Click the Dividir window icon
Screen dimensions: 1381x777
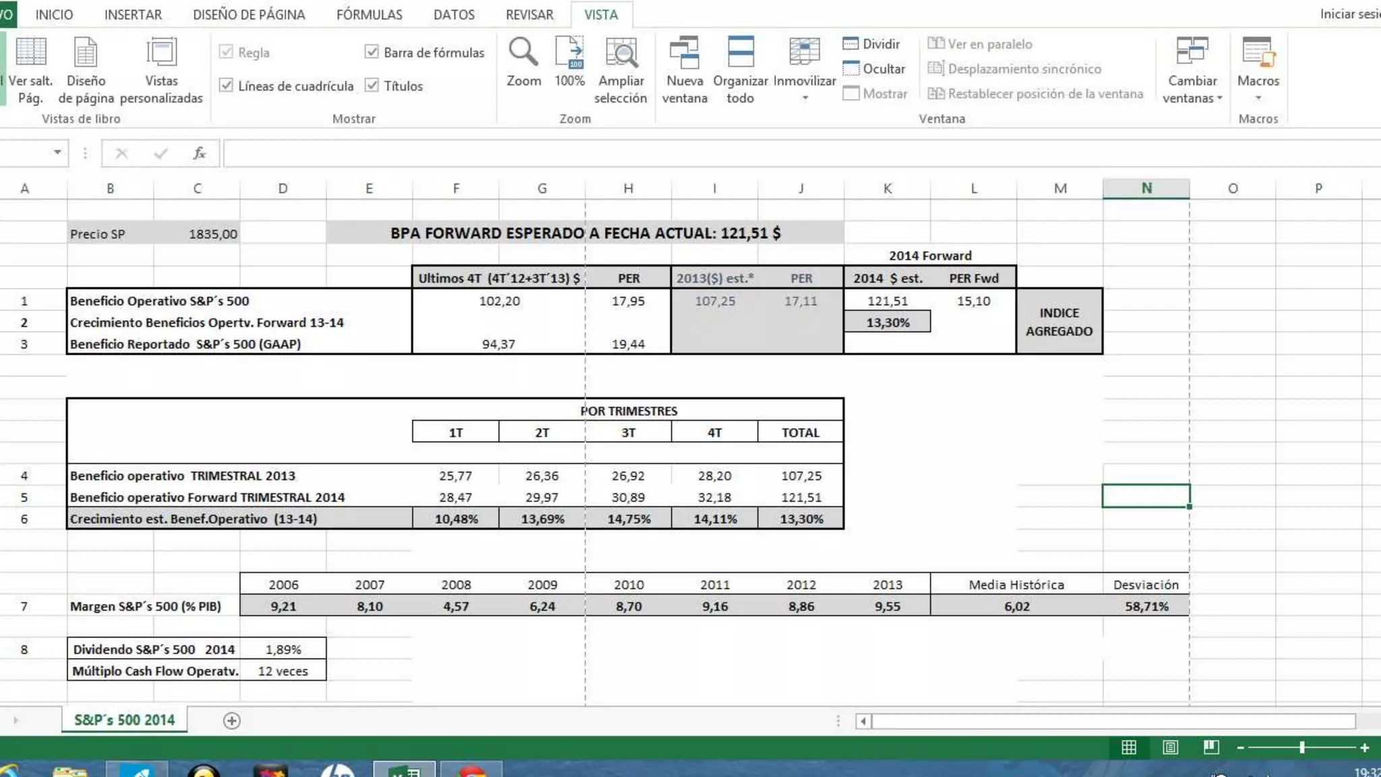pyautogui.click(x=850, y=44)
